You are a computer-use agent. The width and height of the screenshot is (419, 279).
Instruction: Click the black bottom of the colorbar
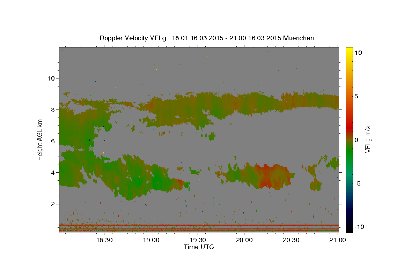[349, 228]
